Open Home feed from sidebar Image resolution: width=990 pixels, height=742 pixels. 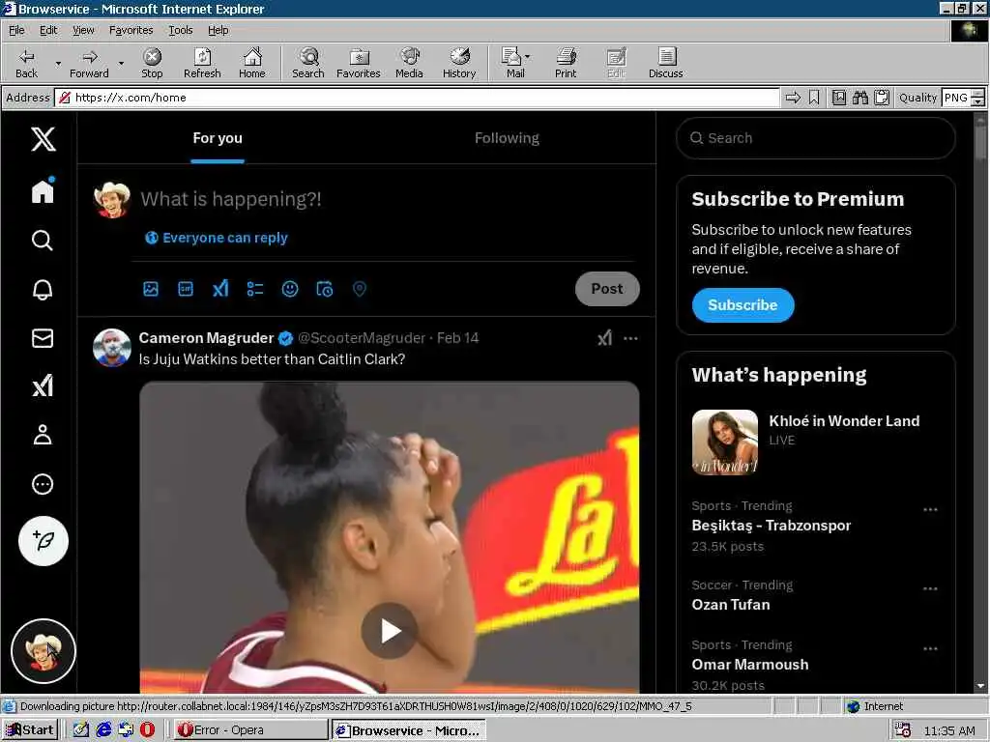click(x=43, y=190)
